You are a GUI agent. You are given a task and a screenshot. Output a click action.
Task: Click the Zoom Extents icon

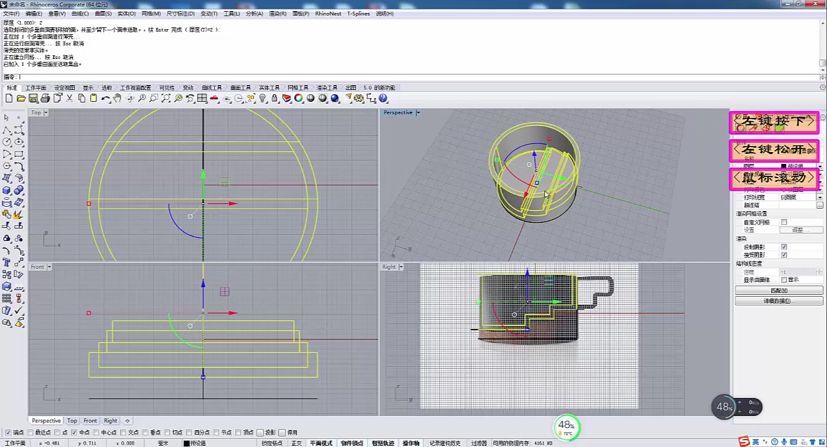166,98
